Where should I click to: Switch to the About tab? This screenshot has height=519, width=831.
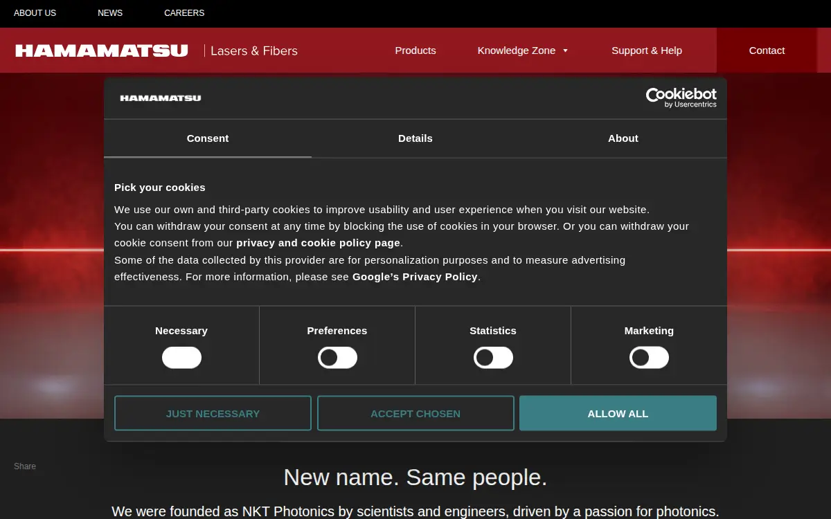click(623, 138)
